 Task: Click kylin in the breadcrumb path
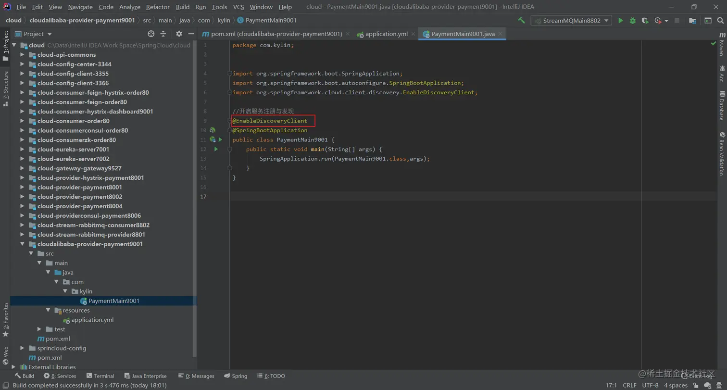(224, 20)
